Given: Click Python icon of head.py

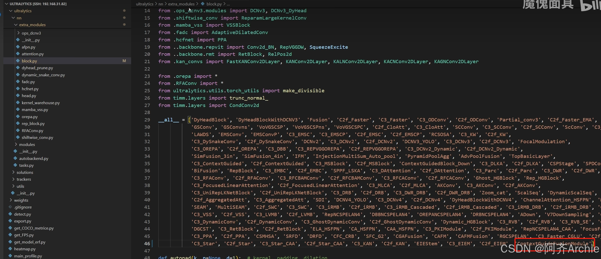Looking at the screenshot, I should pos(18,96).
